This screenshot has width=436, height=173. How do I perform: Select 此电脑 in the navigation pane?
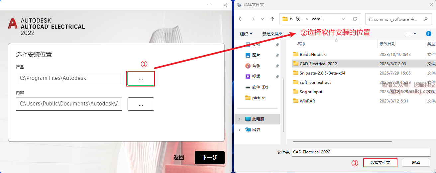258,119
